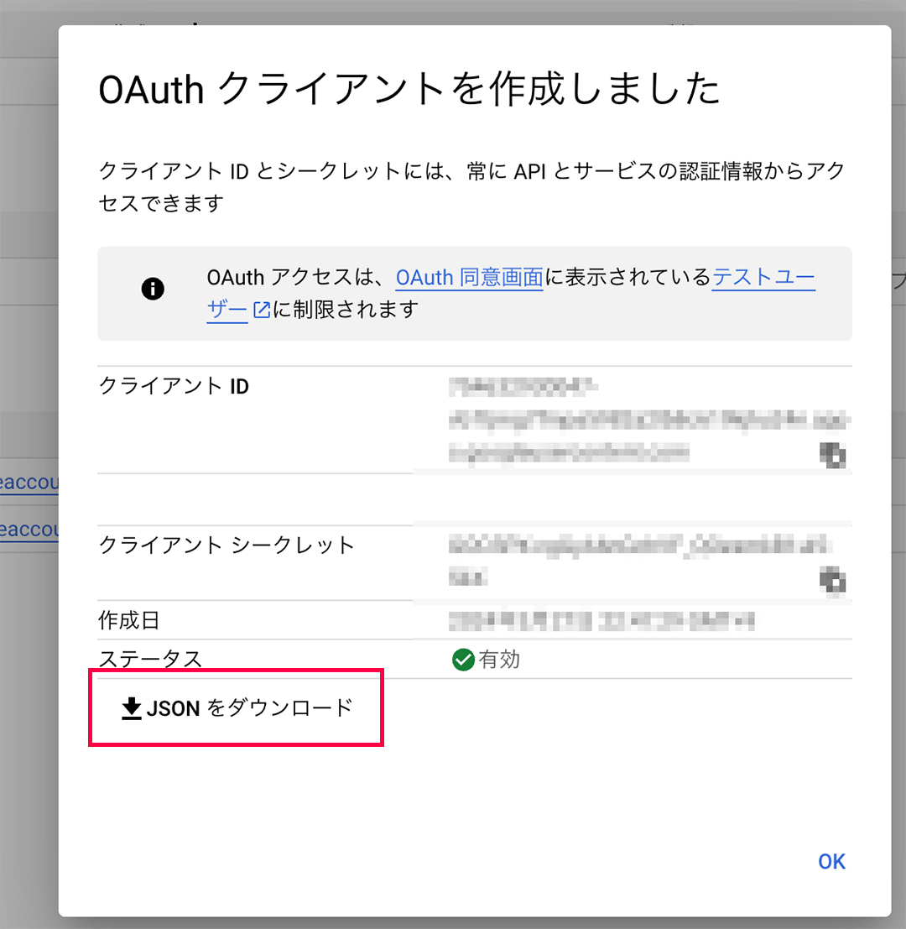This screenshot has width=906, height=929.
Task: Confirm the dialog with OK
Action: pos(831,862)
